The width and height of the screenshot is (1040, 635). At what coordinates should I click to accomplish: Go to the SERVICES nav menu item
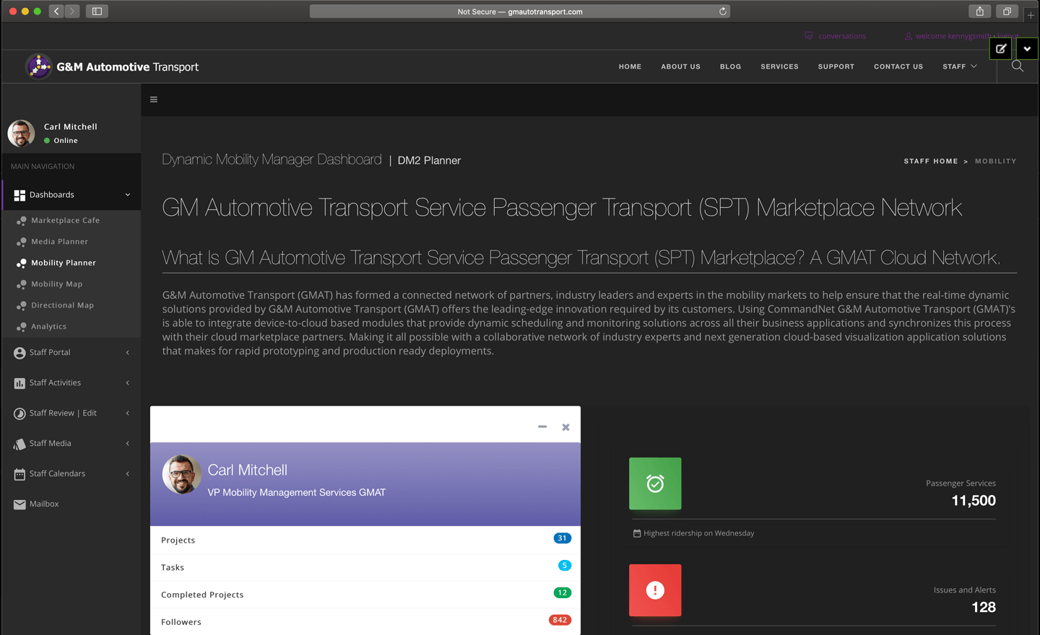pyautogui.click(x=779, y=66)
